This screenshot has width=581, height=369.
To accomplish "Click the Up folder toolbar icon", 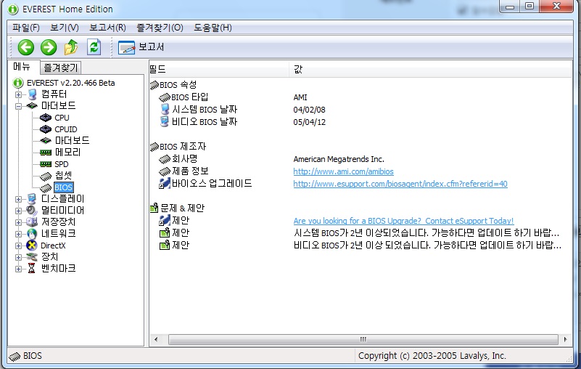I will coord(71,47).
